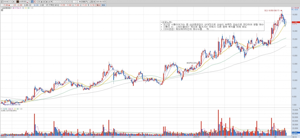Click the window menu icon at top-left

[1, 1]
